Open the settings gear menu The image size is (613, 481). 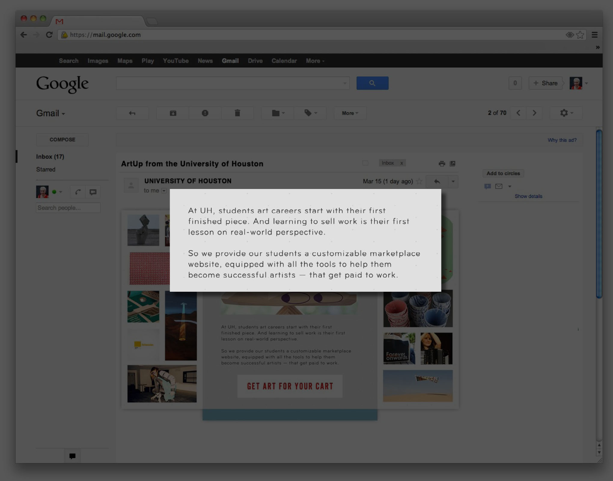[566, 113]
